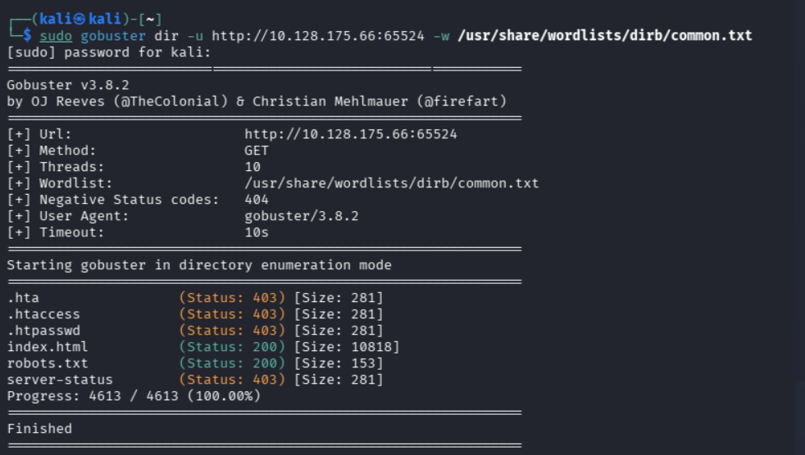The image size is (805, 455).
Task: Click the Negative Status codes value '404'
Action: pos(257,200)
